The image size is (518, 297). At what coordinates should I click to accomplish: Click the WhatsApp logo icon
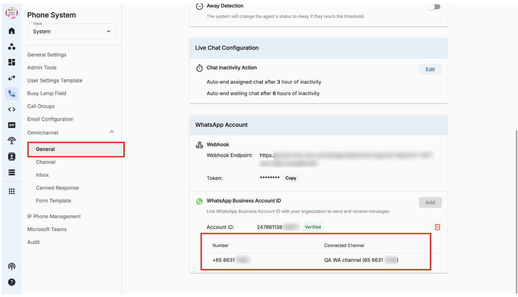199,201
